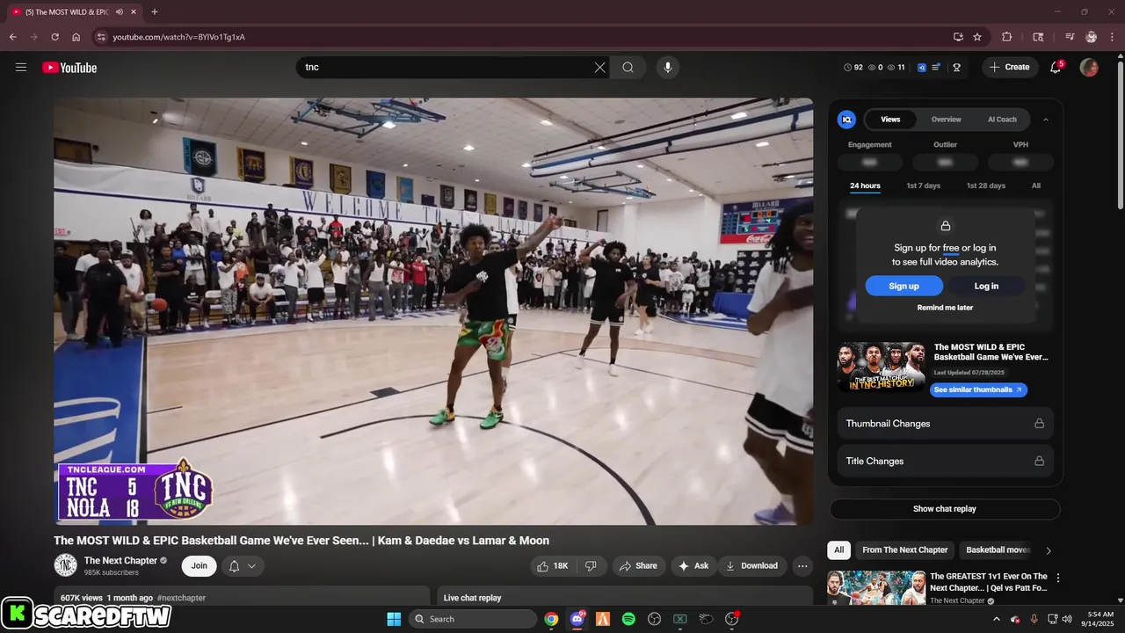Select the All filter chip
1125x633 pixels.
pyautogui.click(x=839, y=550)
